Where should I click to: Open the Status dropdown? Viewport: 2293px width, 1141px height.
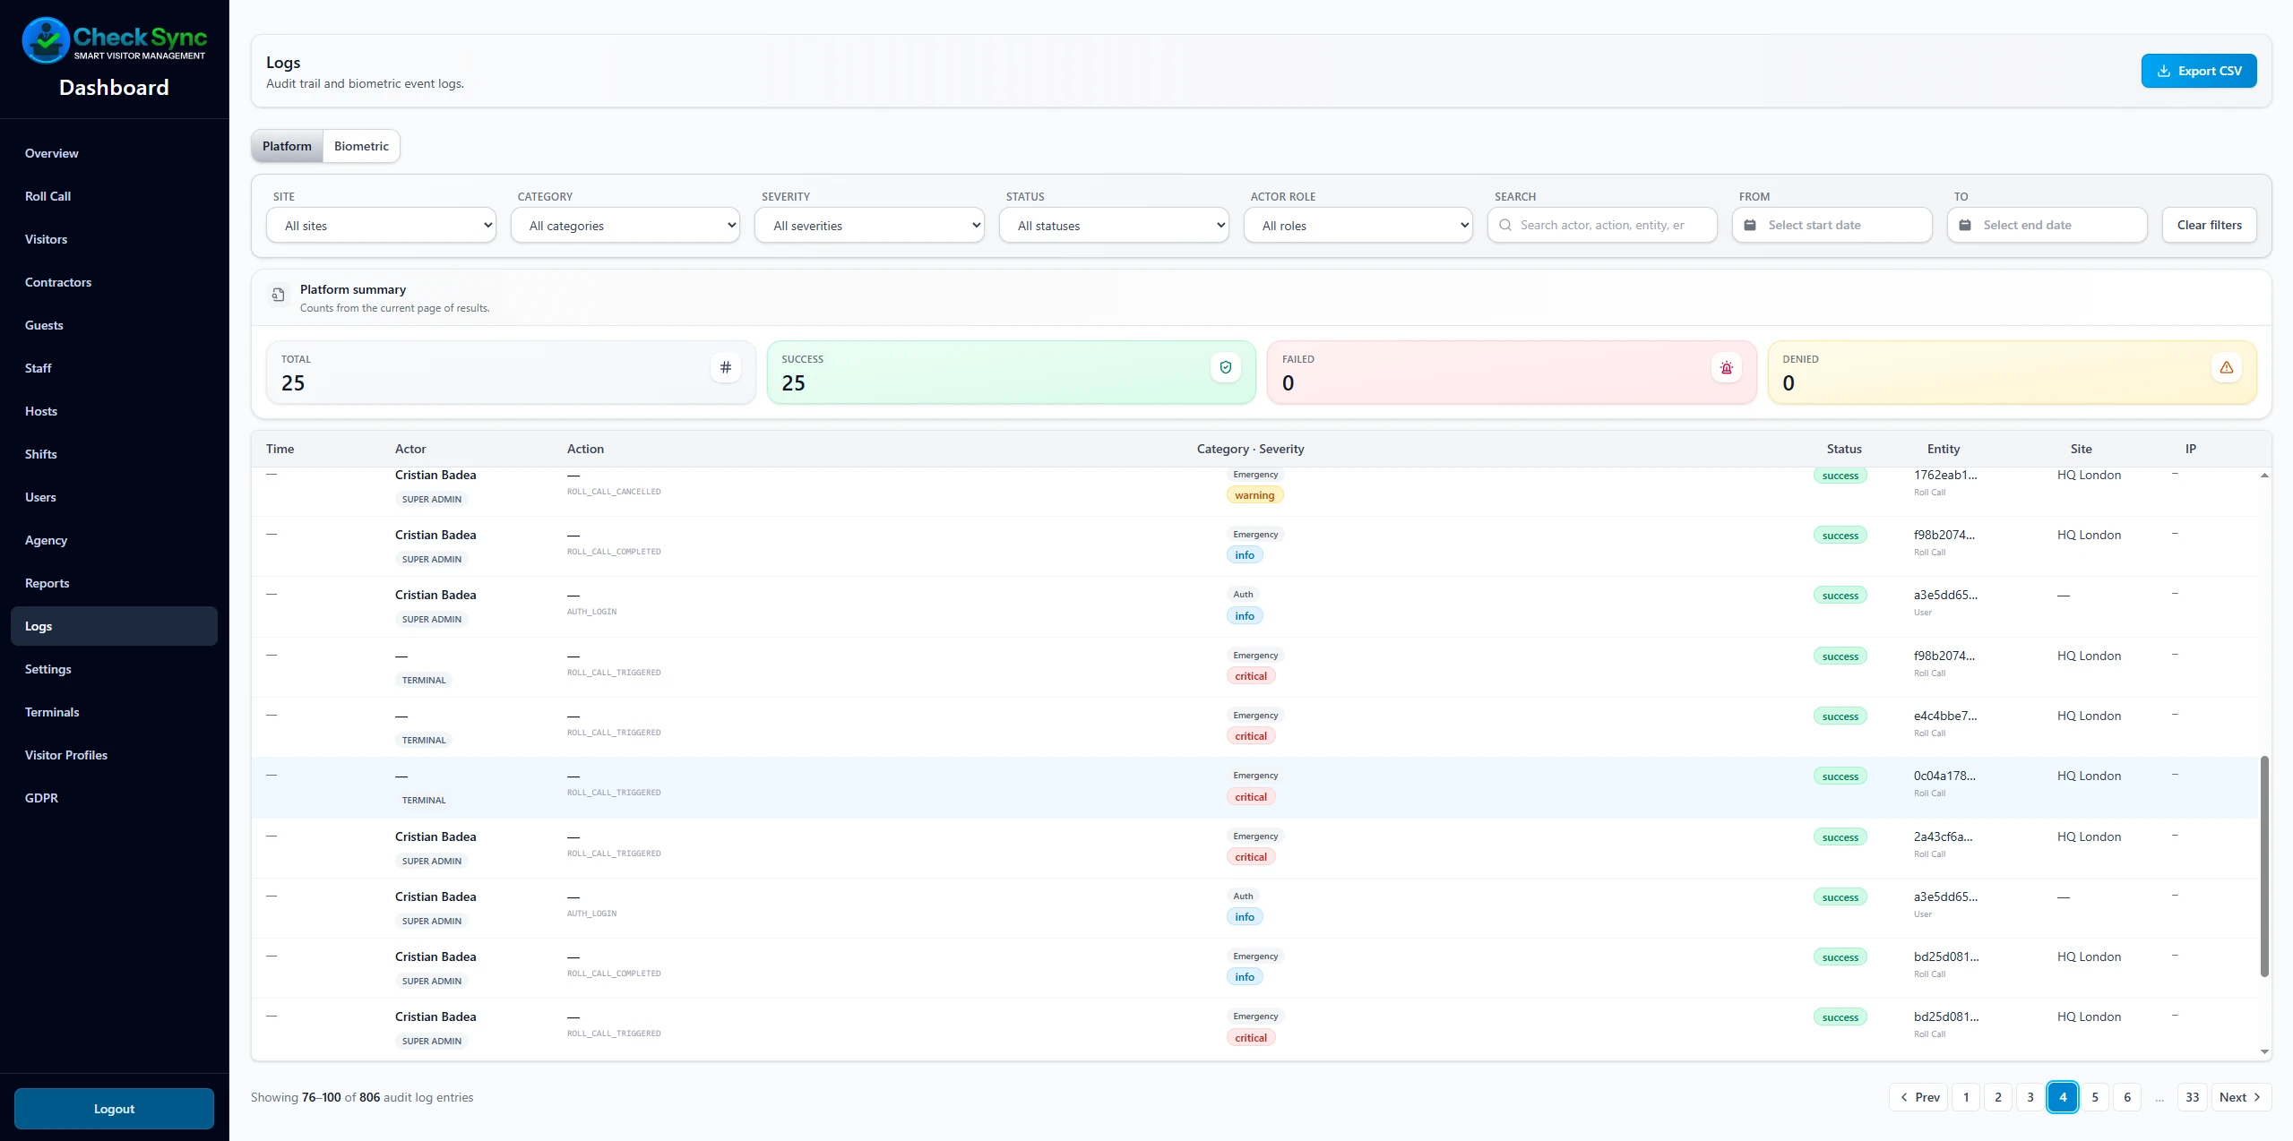1114,226
